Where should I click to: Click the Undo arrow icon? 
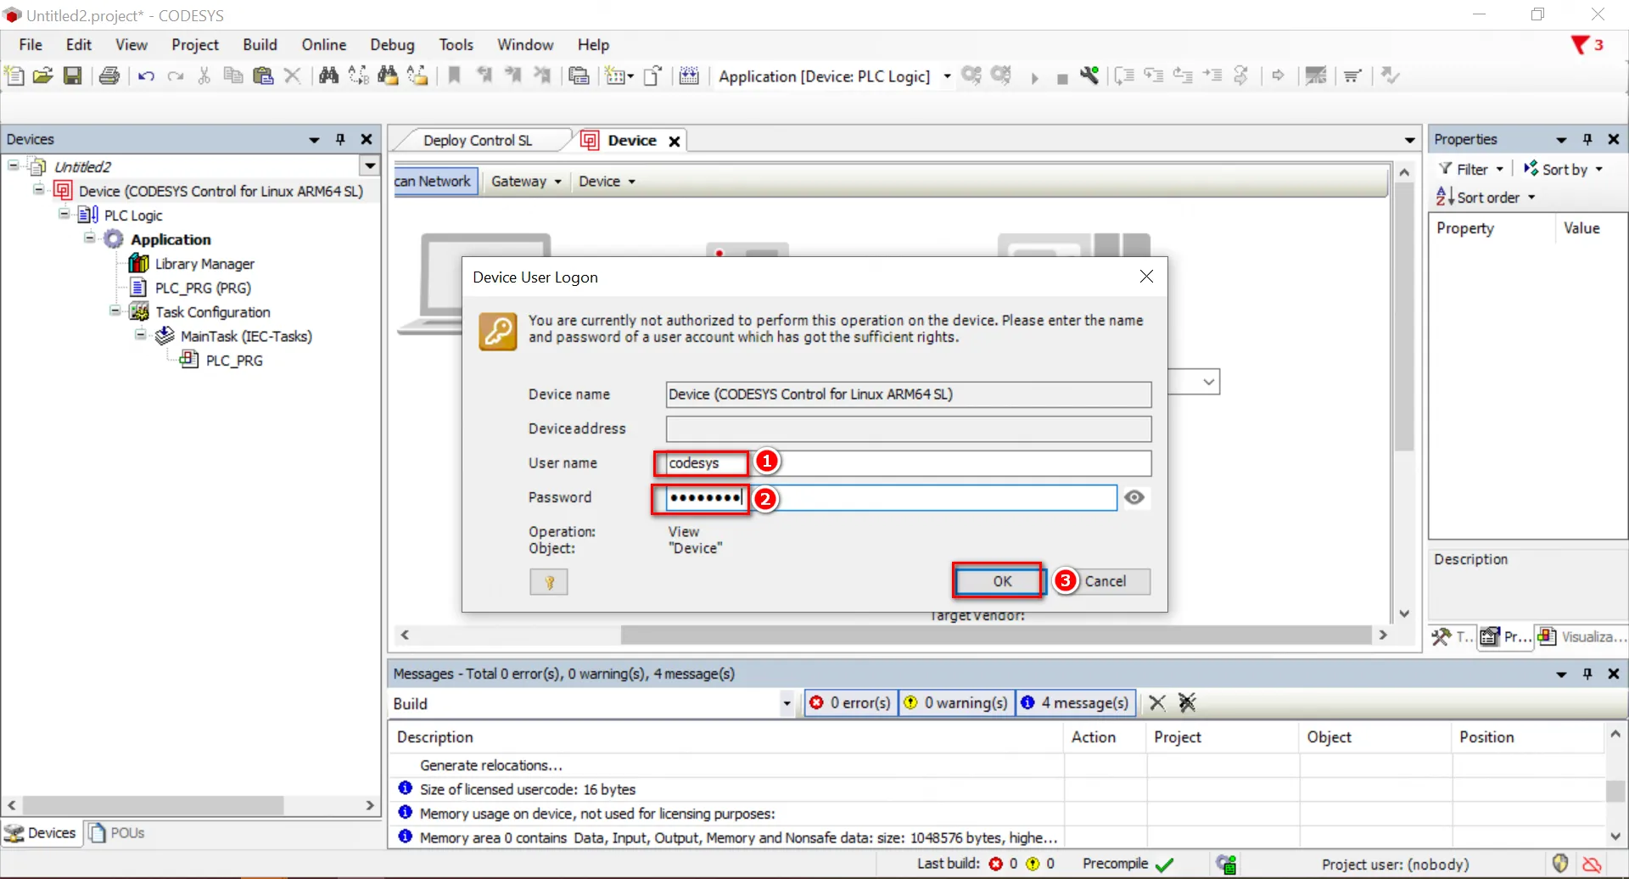point(146,76)
